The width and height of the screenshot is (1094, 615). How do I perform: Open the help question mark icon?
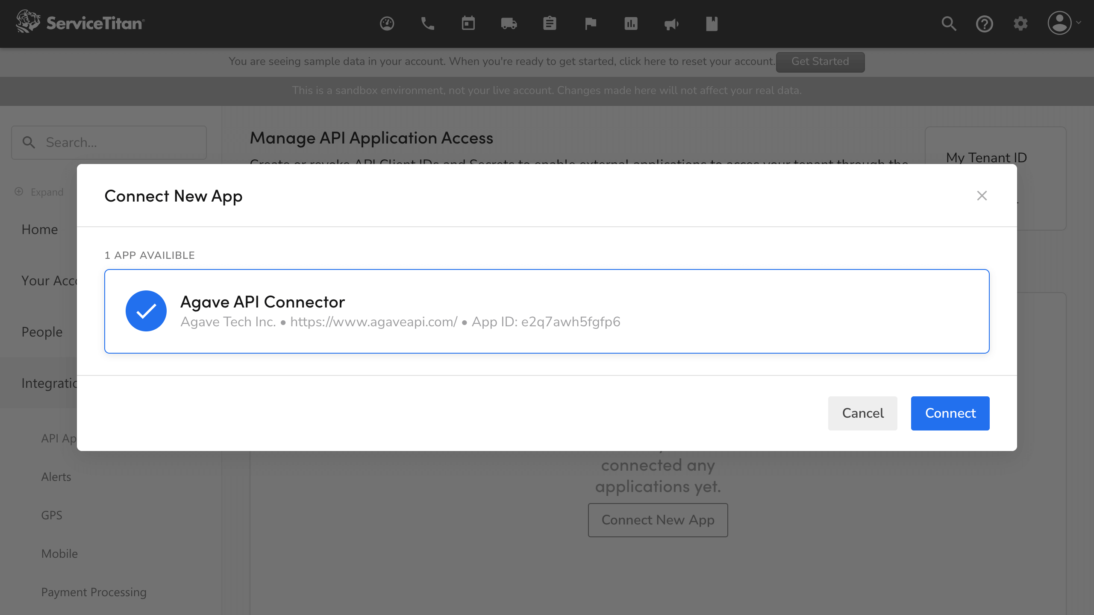click(985, 23)
